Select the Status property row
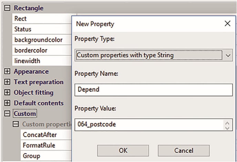The width and height of the screenshot is (237, 162). [x=42, y=29]
